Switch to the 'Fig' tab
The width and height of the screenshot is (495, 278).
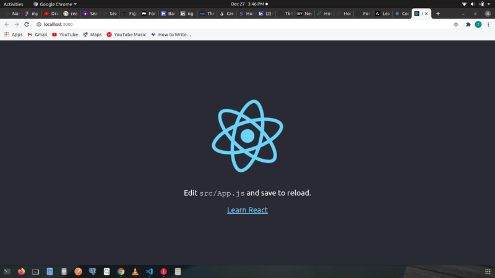click(129, 14)
